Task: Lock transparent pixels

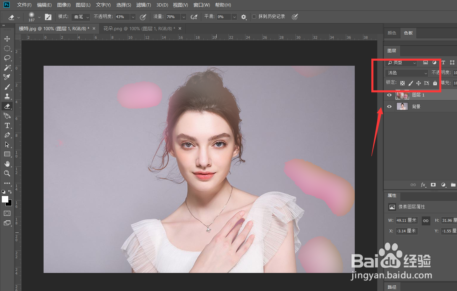Action: (402, 83)
